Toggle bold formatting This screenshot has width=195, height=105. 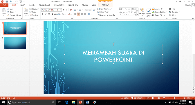(43, 14)
